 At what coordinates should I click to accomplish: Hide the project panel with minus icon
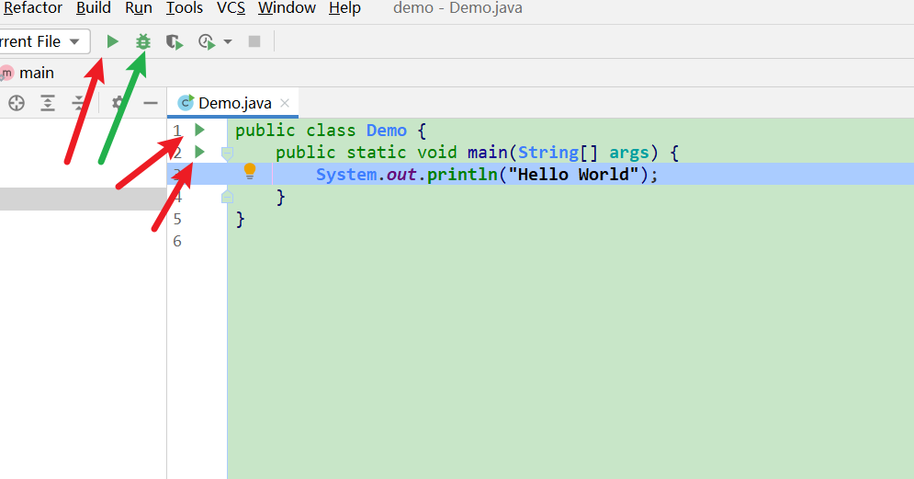tap(151, 103)
